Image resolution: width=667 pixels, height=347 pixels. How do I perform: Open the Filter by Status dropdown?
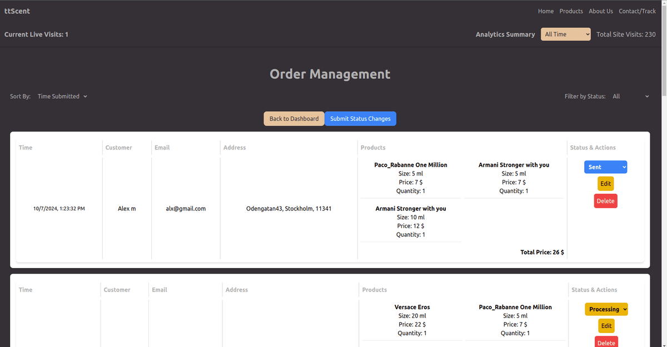point(630,97)
